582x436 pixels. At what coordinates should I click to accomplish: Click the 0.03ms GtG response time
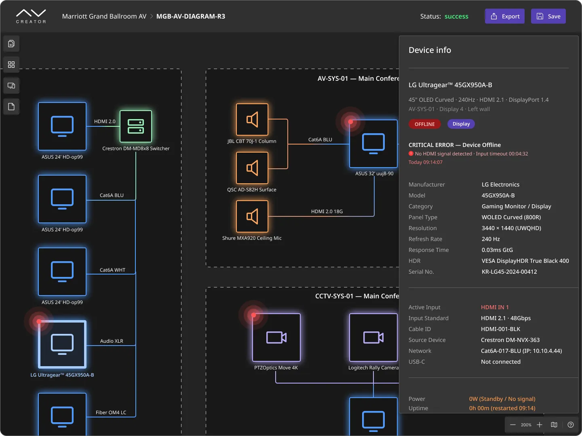tap(497, 250)
